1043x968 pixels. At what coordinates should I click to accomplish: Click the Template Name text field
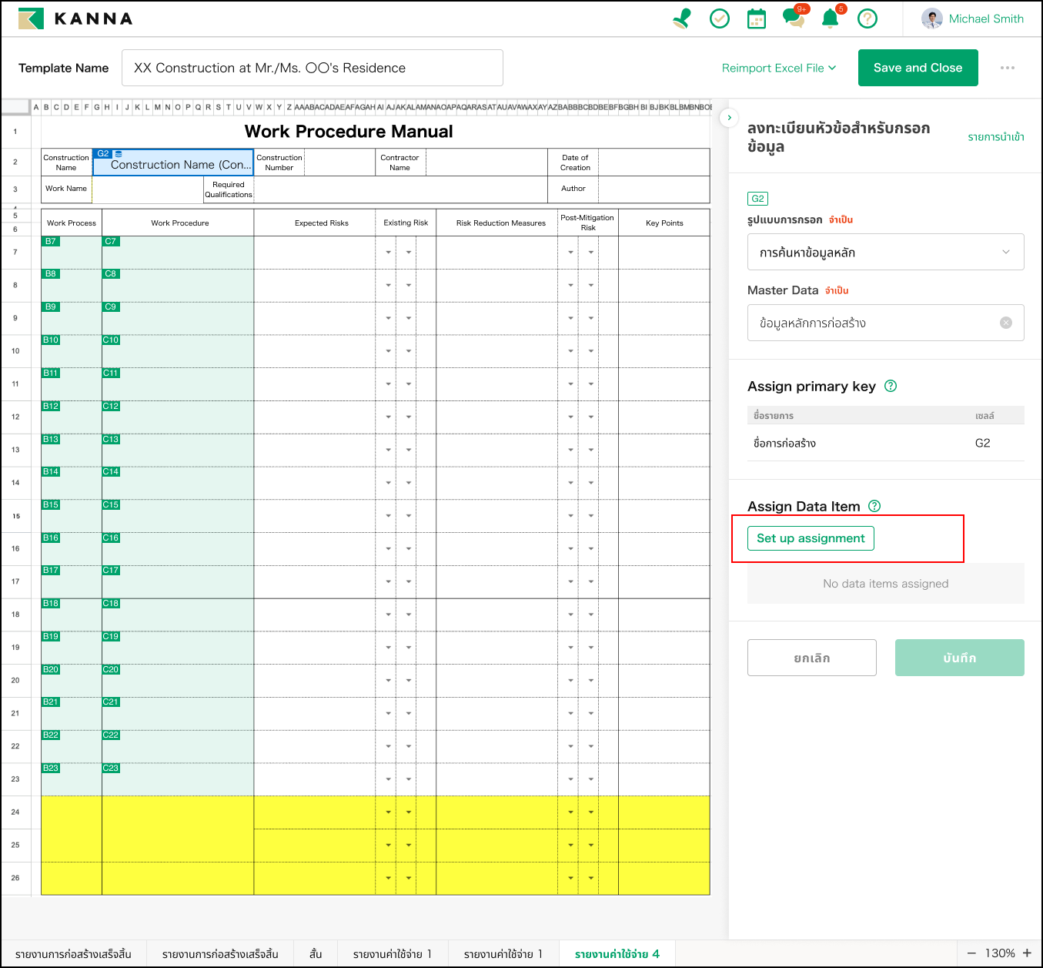click(x=312, y=68)
